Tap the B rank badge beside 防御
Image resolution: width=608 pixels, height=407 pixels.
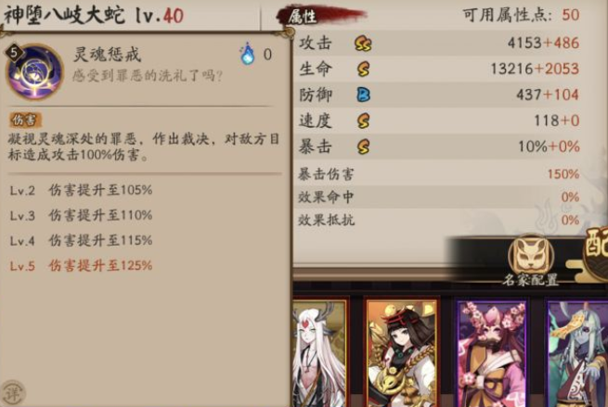click(x=363, y=95)
